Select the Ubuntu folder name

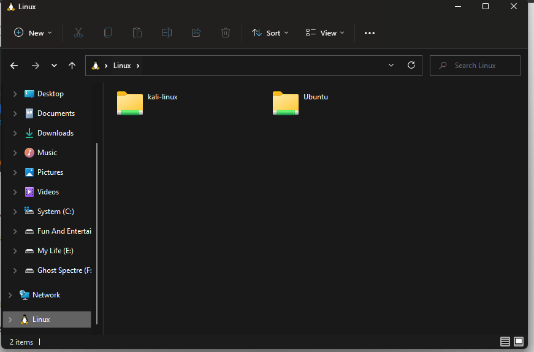pos(316,97)
